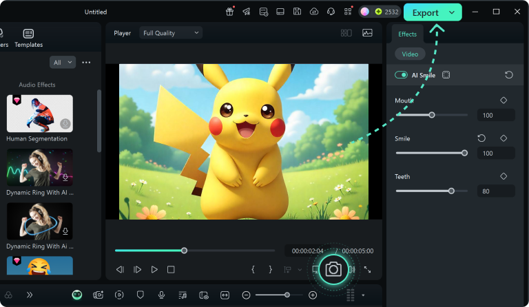Click the fullscreen expand arrows icon
Screen dimensions: 529x307
(x=367, y=270)
